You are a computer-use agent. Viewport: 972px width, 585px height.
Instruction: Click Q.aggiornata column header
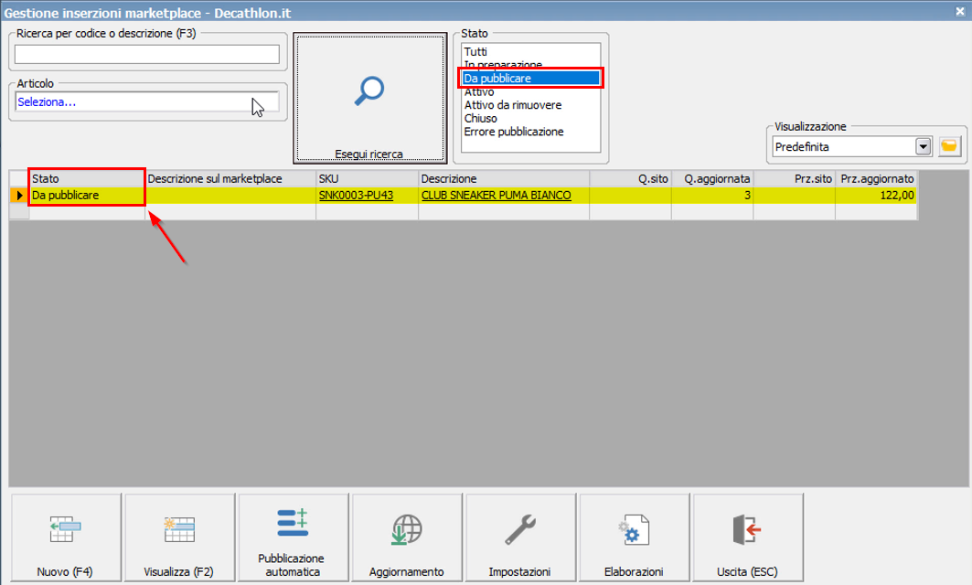click(x=712, y=178)
